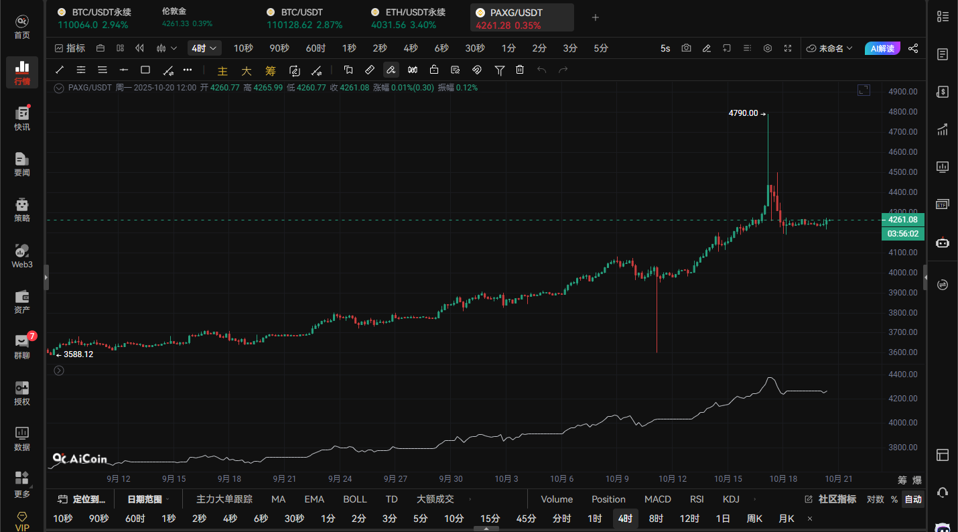Select the rectangle shape drawing tool
Viewport: 958px width, 532px height.
click(x=145, y=70)
